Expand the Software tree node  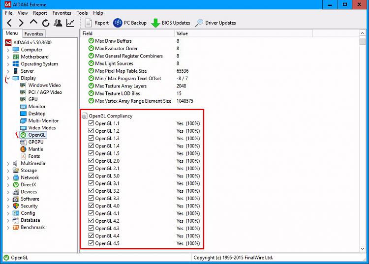8,199
